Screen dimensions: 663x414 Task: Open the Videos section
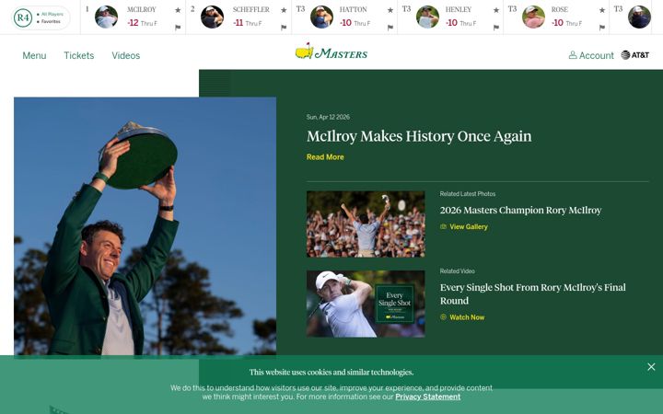[125, 55]
